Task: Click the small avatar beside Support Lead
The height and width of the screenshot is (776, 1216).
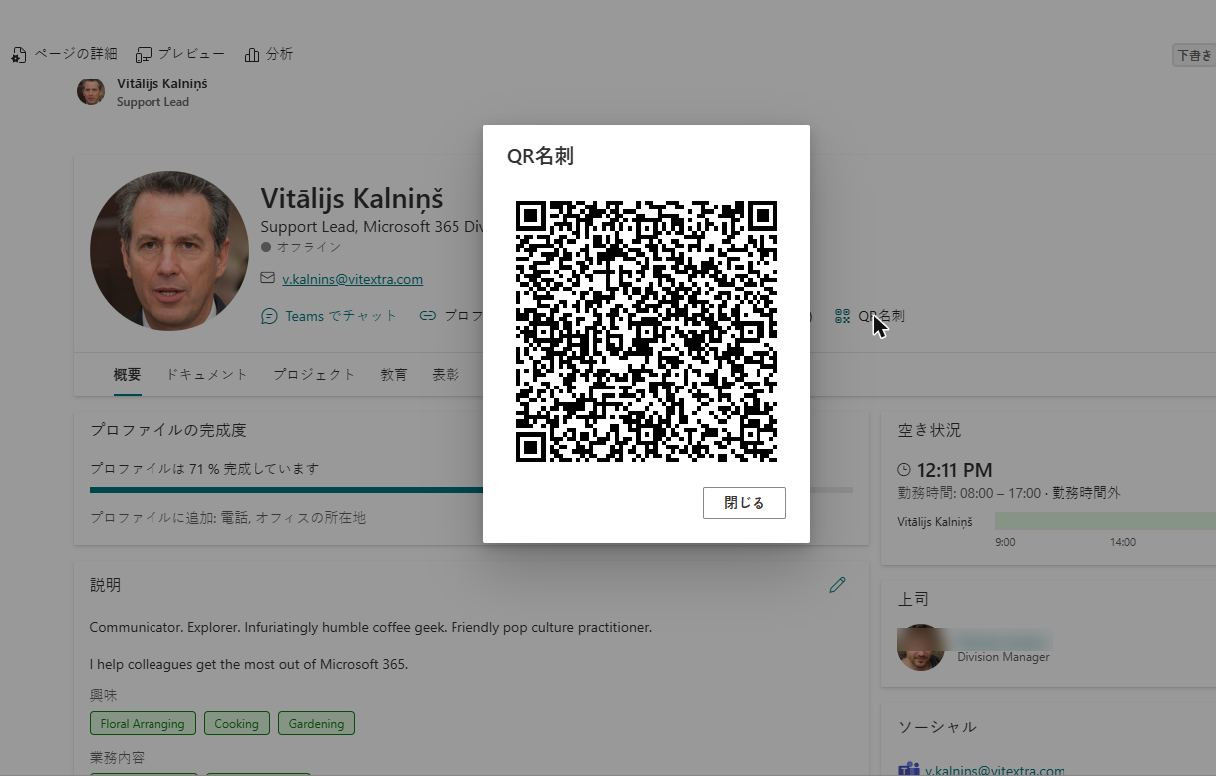Action: coord(91,91)
